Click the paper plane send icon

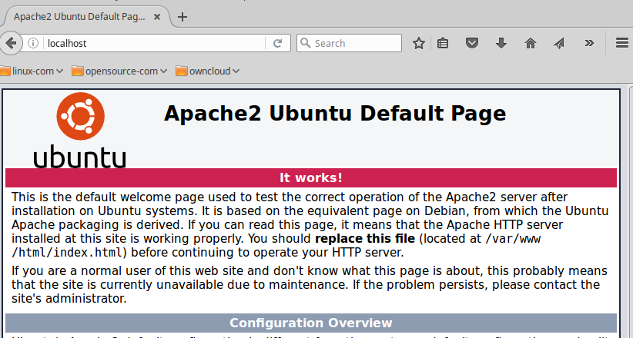(x=558, y=44)
